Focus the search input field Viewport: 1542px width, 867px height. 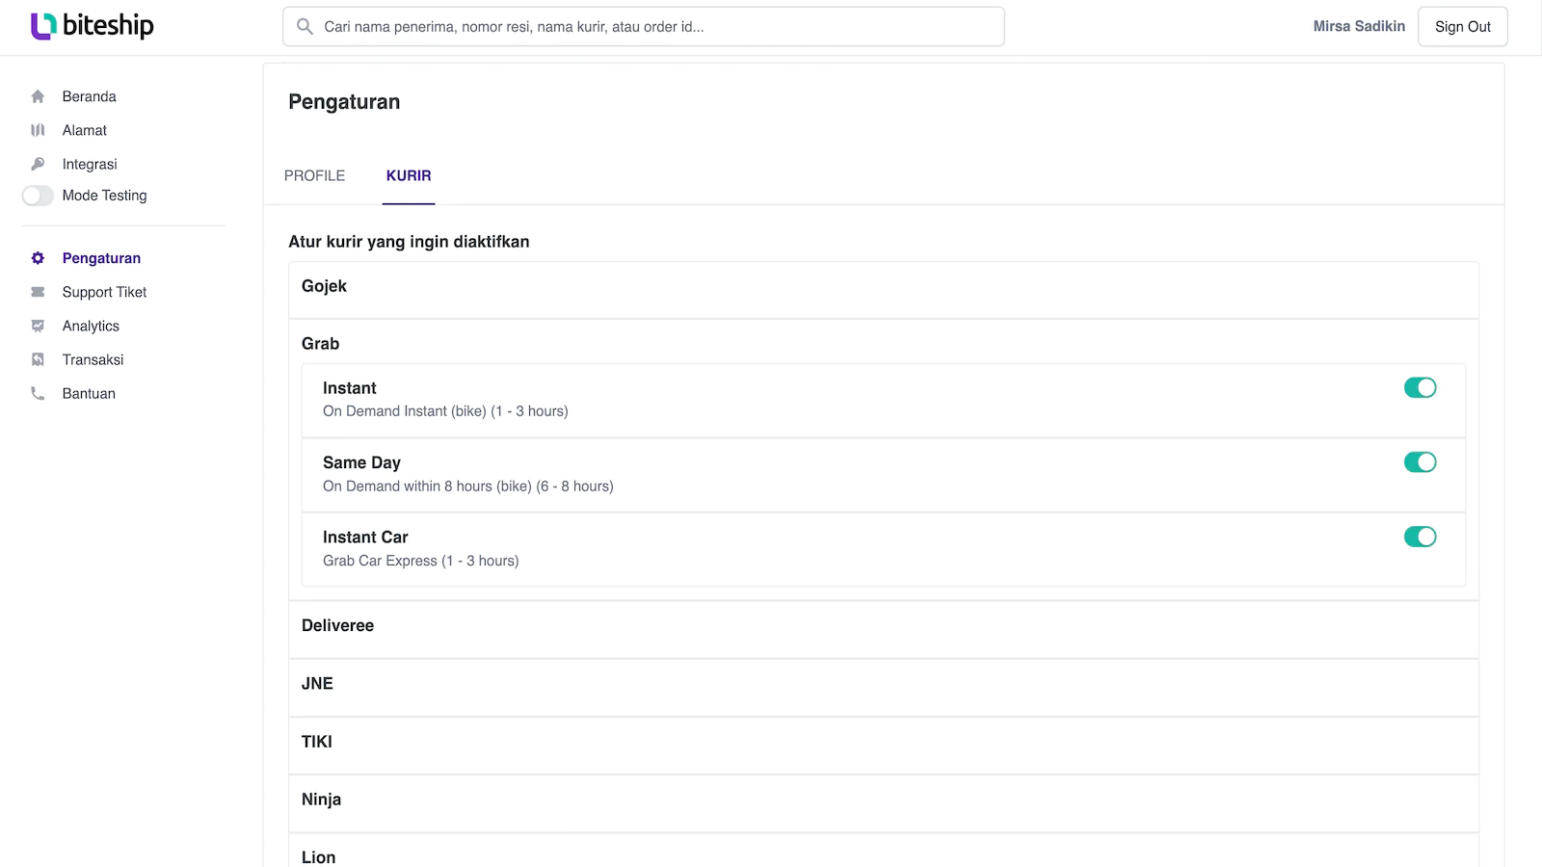tap(644, 26)
